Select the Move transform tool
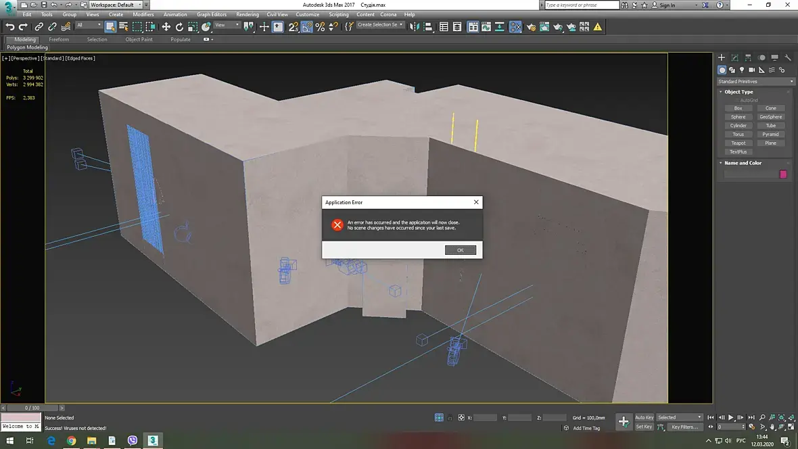Image resolution: width=798 pixels, height=449 pixels. point(166,27)
